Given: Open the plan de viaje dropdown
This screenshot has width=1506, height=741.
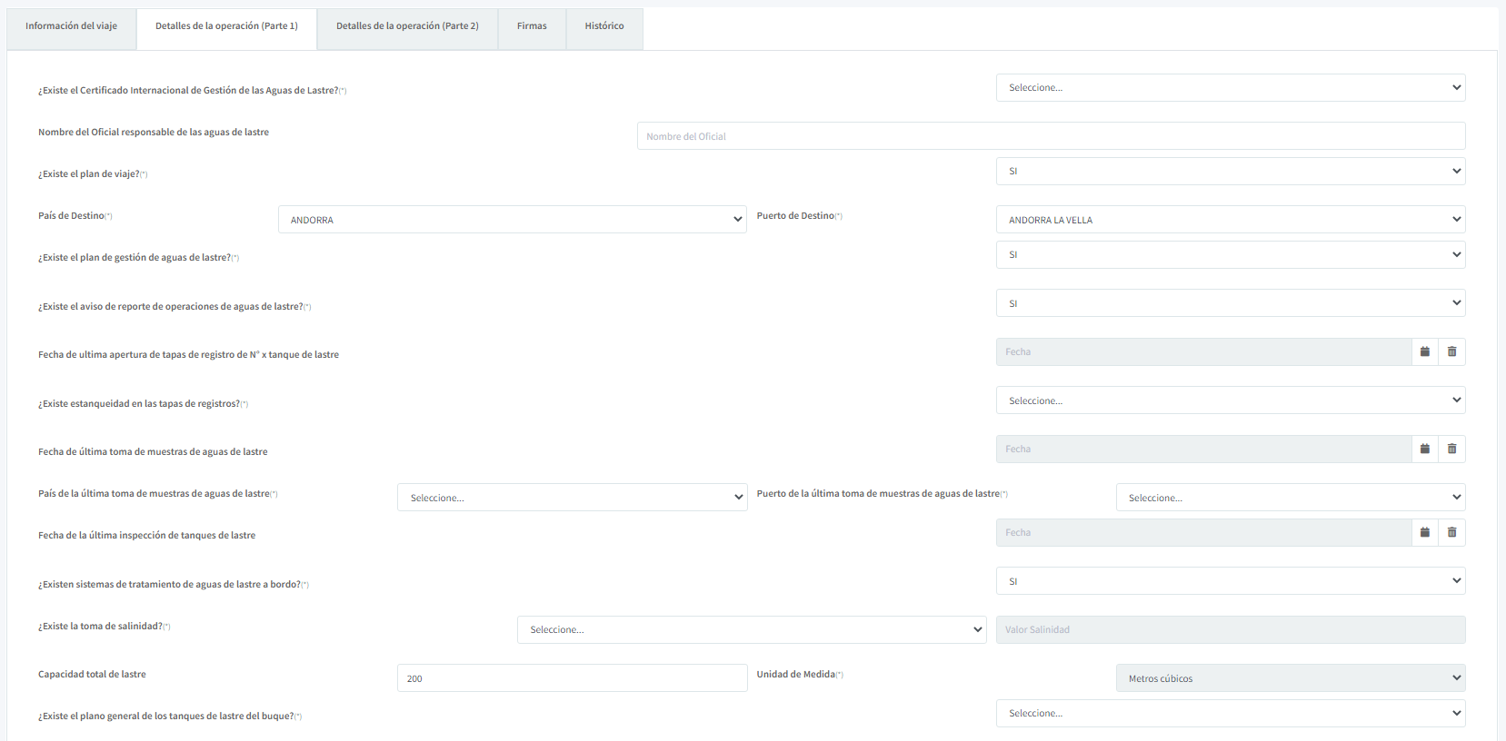Looking at the screenshot, I should [1230, 172].
